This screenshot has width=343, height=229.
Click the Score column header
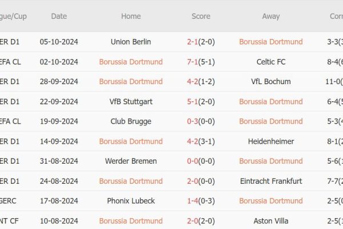pos(201,16)
